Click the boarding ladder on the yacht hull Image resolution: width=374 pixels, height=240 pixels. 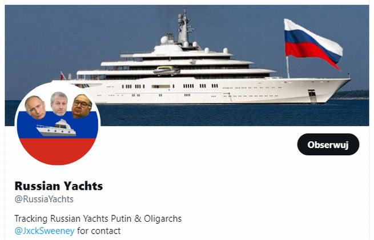[312, 96]
